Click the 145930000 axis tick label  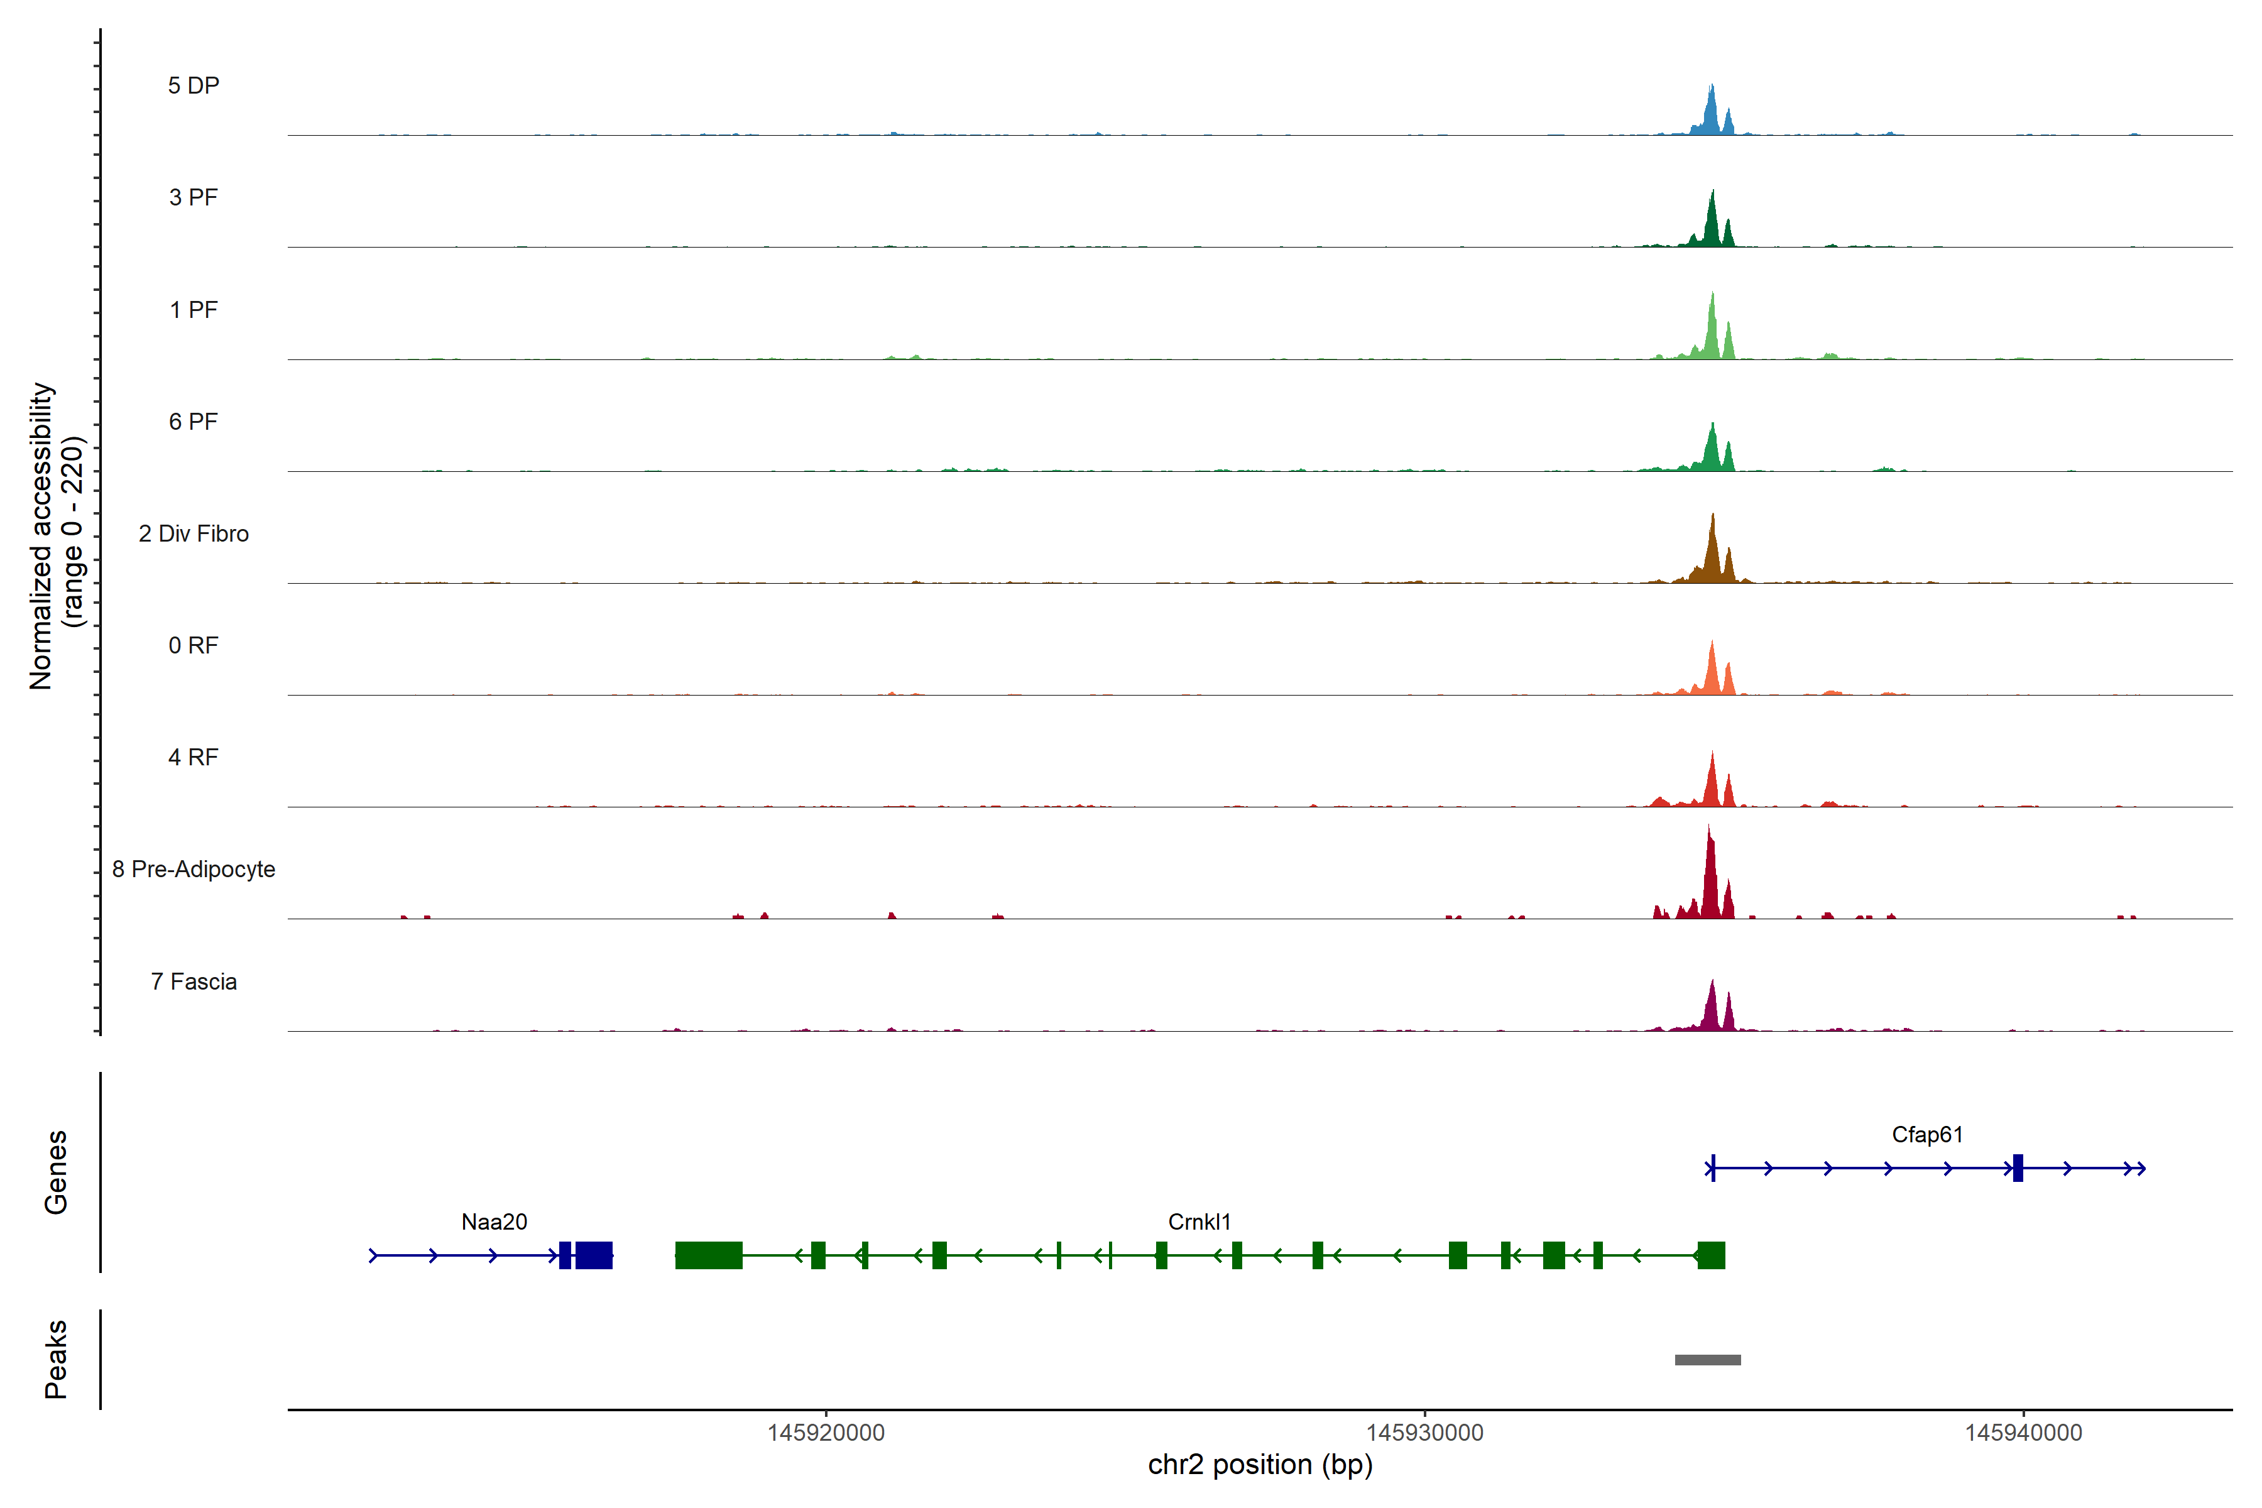coord(1424,1432)
